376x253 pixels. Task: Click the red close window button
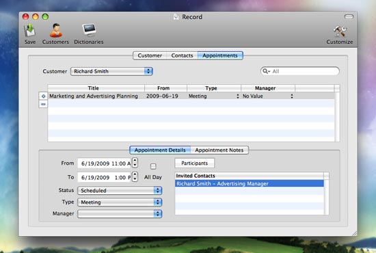[26, 16]
